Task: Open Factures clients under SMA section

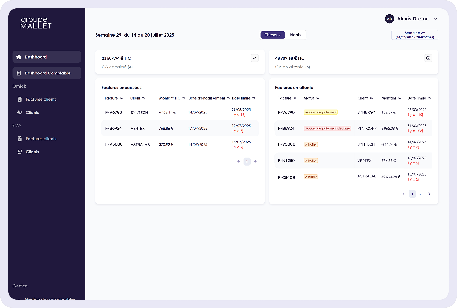Action: tap(41, 139)
